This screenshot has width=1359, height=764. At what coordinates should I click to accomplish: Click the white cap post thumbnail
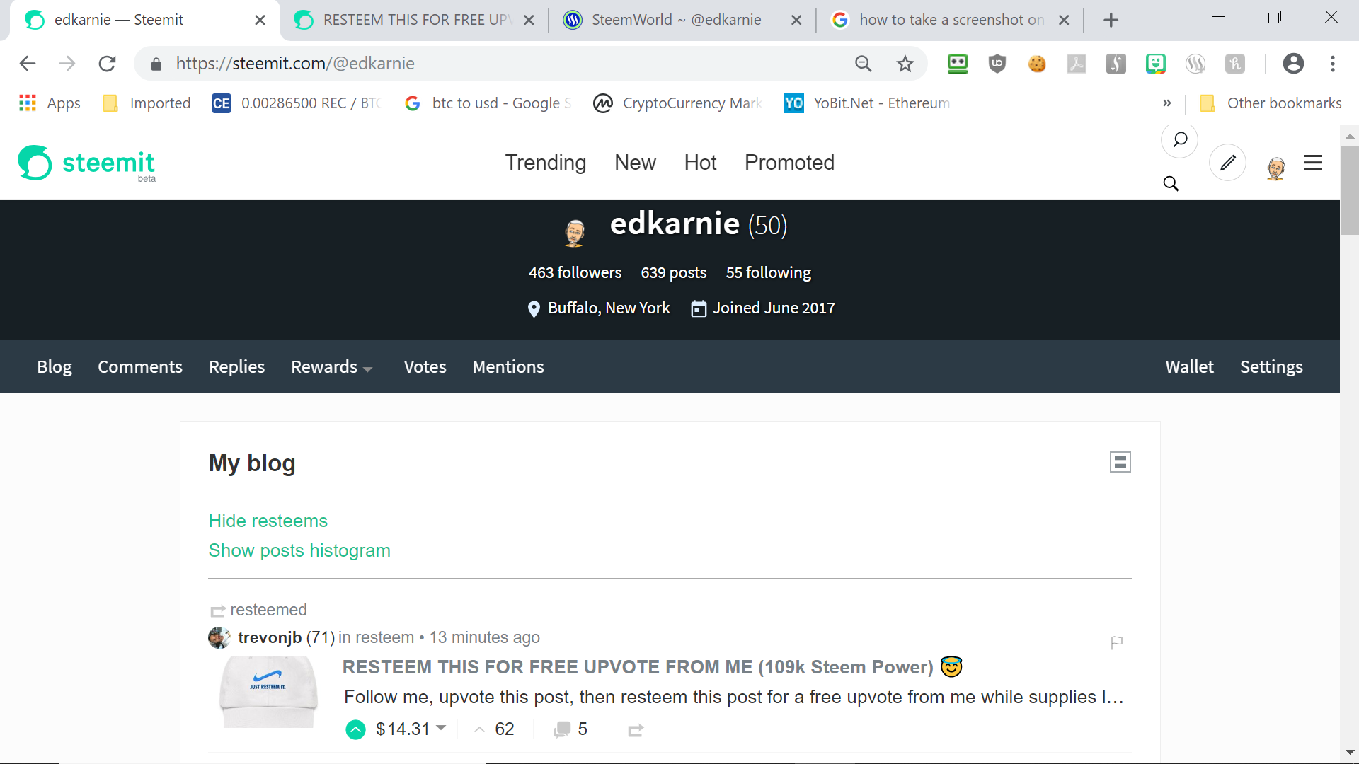tap(268, 692)
